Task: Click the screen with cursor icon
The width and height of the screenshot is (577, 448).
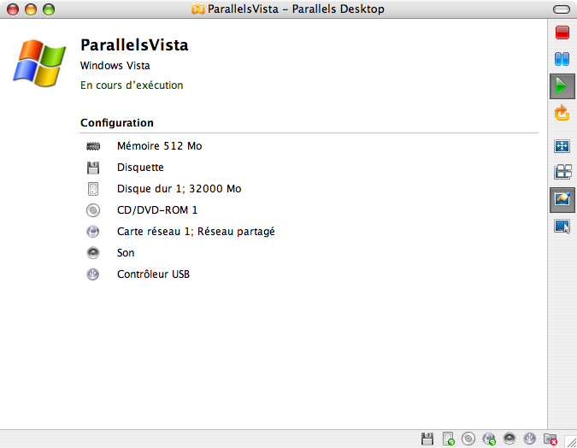Action: 562,226
